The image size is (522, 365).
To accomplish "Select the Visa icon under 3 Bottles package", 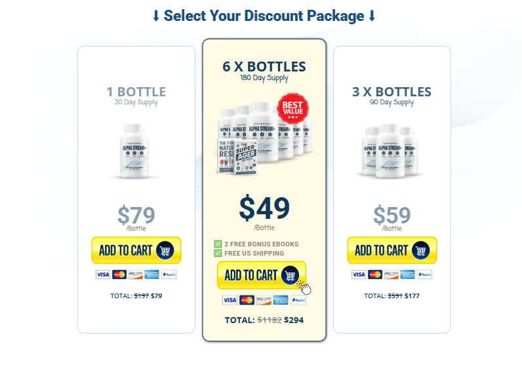I will (359, 275).
